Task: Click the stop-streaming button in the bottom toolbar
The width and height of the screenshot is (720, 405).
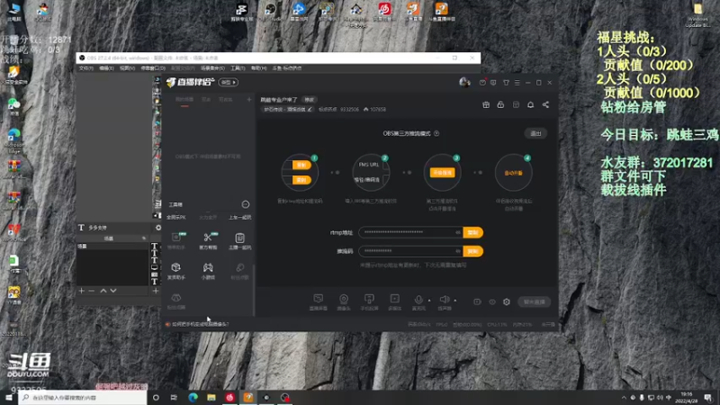Action: (534, 301)
